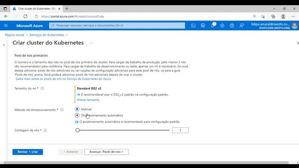Open Cloud Shell from the top bar
The height and width of the screenshot is (168, 299).
tap(193, 26)
